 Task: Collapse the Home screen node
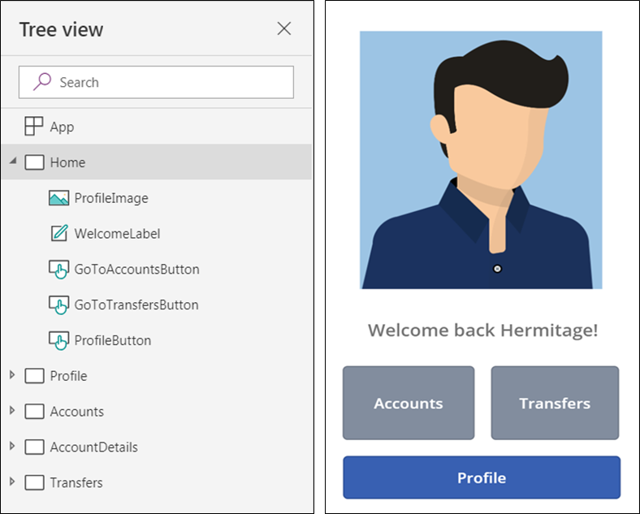[x=13, y=161]
